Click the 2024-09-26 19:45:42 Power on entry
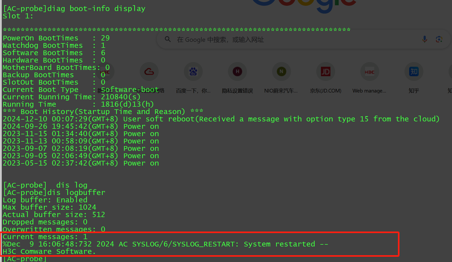The image size is (452, 262). click(81, 126)
